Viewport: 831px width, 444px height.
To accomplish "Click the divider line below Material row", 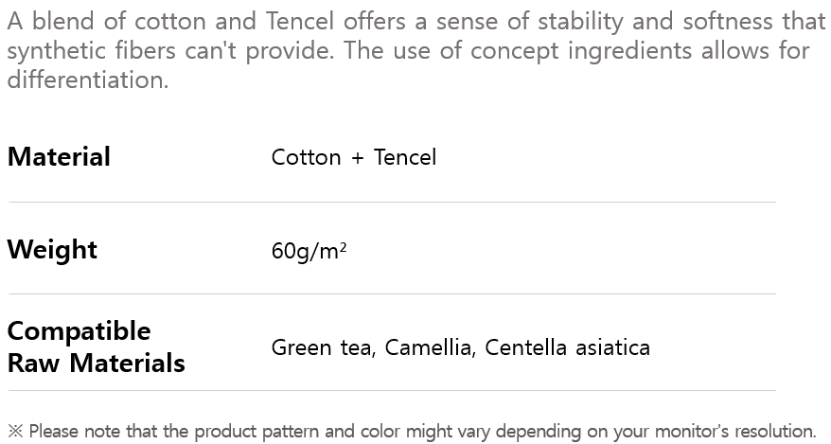I will pos(392,202).
